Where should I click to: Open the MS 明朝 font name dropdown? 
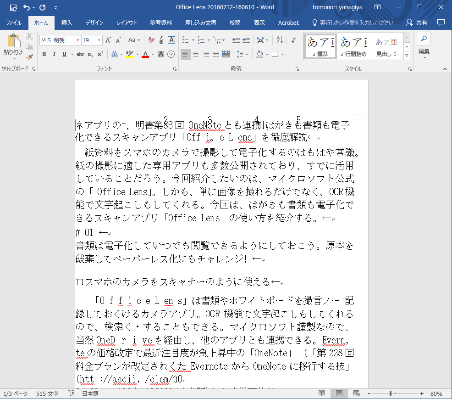click(78, 40)
